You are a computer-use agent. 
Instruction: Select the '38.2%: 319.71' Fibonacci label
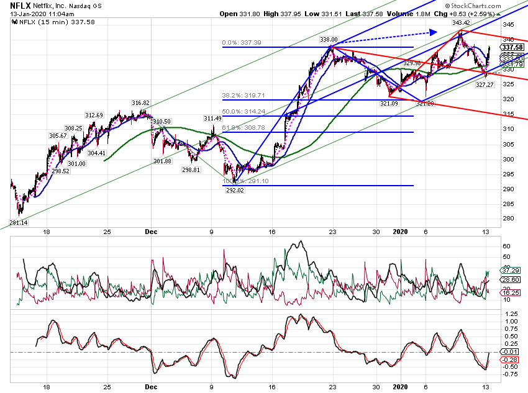click(244, 96)
